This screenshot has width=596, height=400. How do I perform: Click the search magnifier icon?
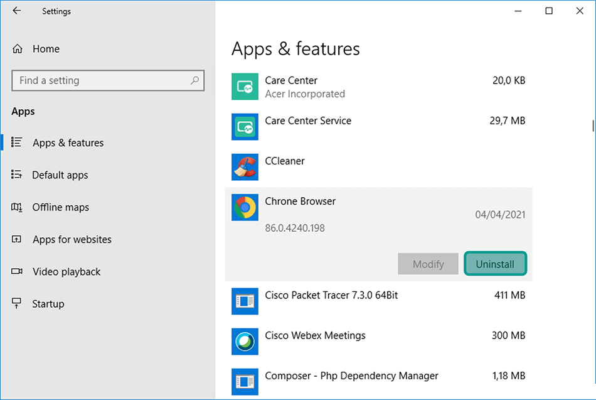[x=194, y=80]
